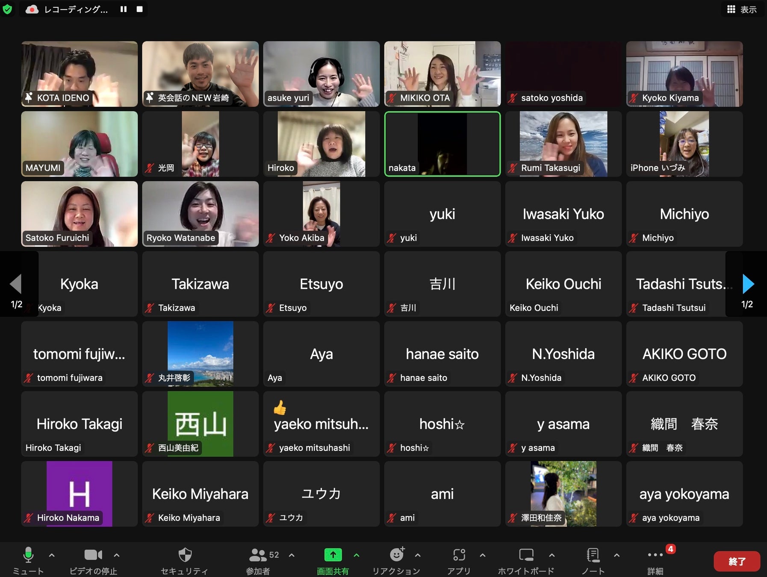
Task: Click the Aya name label
Action: [x=274, y=378]
